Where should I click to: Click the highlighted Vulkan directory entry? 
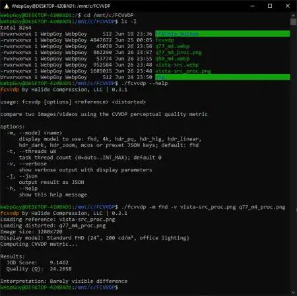pyautogui.click(x=222, y=34)
